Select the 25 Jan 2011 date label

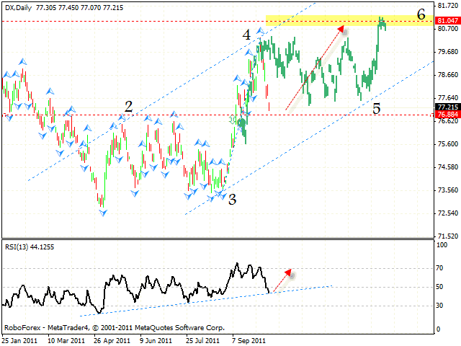click(x=17, y=340)
